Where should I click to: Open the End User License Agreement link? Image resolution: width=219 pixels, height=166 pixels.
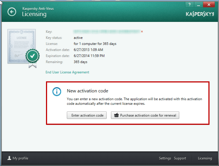coord(67,72)
